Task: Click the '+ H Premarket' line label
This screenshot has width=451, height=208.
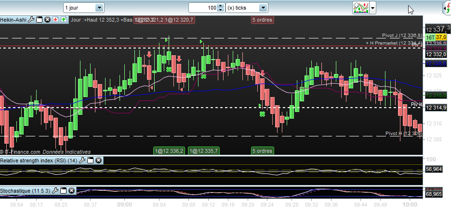Action: [x=394, y=43]
